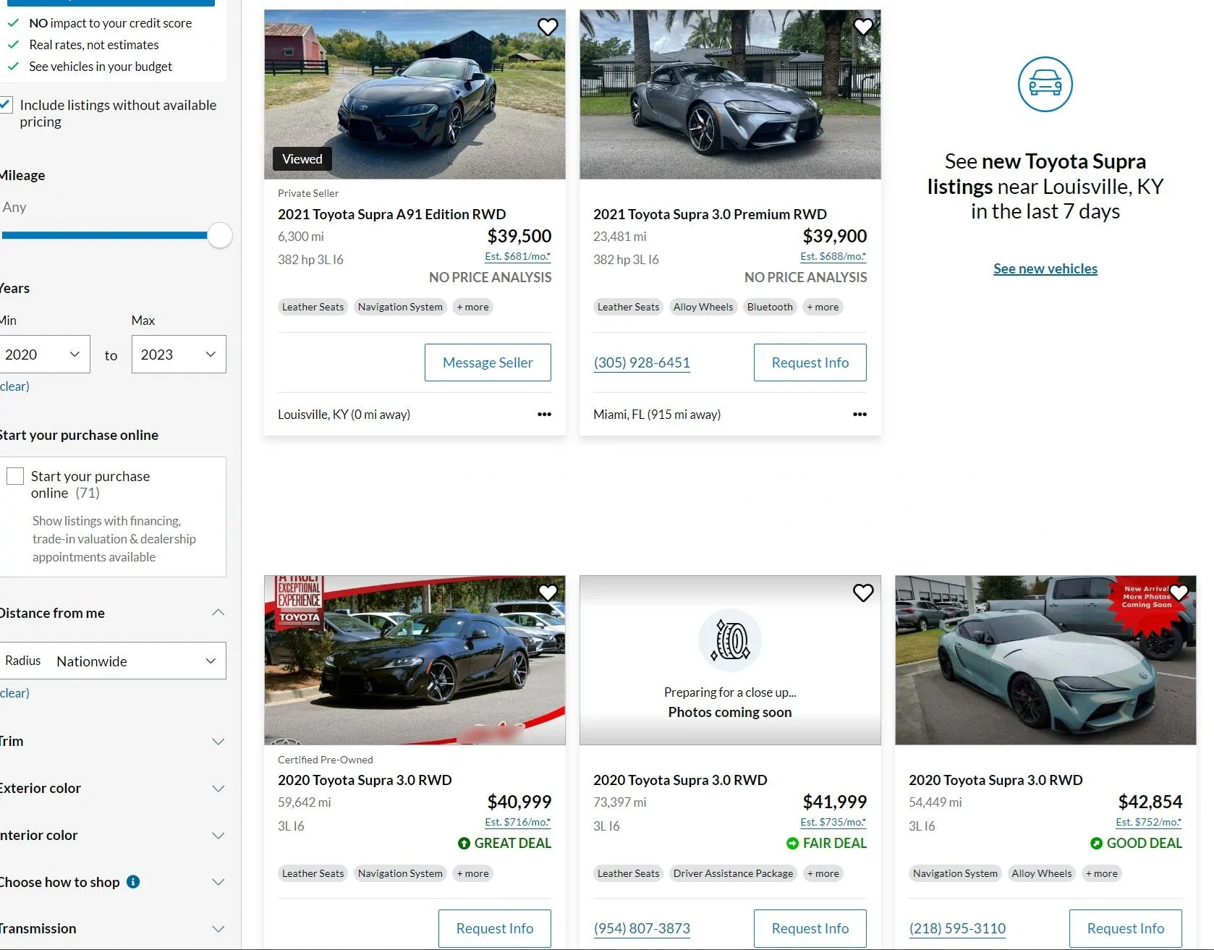Expand the Exterior color filter
Image resolution: width=1214 pixels, height=950 pixels.
pos(218,789)
